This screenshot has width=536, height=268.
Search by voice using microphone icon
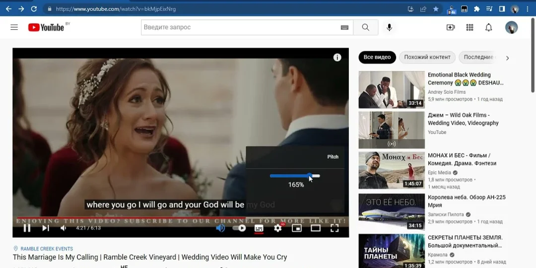click(389, 27)
